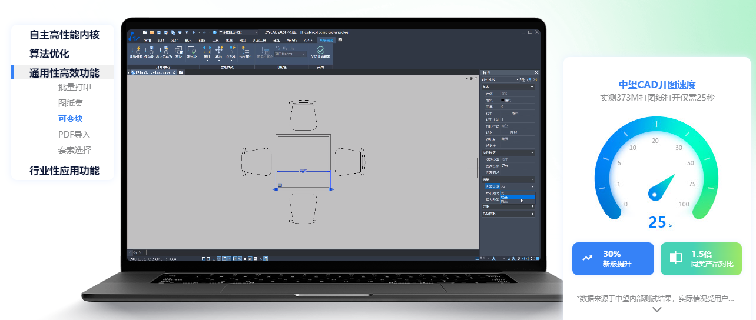This screenshot has width=756, height=320.
Task: Click the 25 s result value under gauge
Action: tap(659, 222)
